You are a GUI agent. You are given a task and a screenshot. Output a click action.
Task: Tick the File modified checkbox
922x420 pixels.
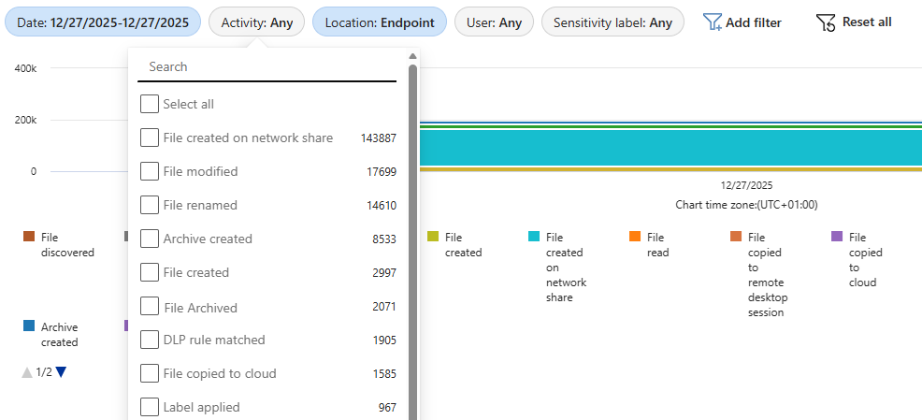click(149, 171)
